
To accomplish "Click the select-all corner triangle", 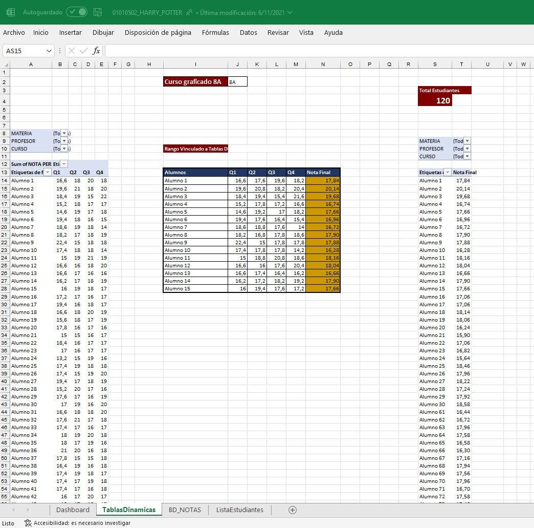I will click(x=5, y=64).
